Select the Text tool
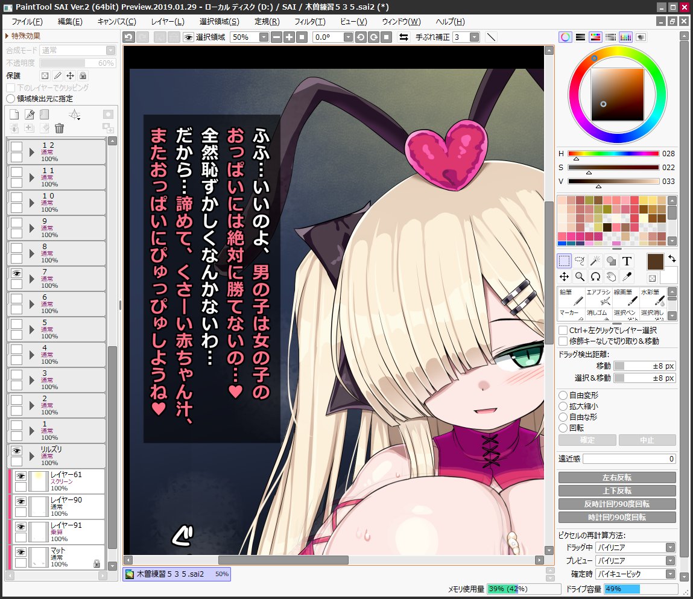This screenshot has height=599, width=693. pyautogui.click(x=627, y=261)
